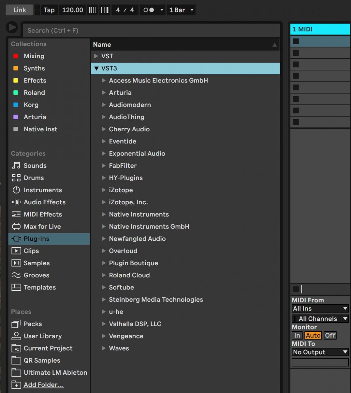Select the green Roland collection
Image resolution: width=351 pixels, height=393 pixels.
coord(49,93)
